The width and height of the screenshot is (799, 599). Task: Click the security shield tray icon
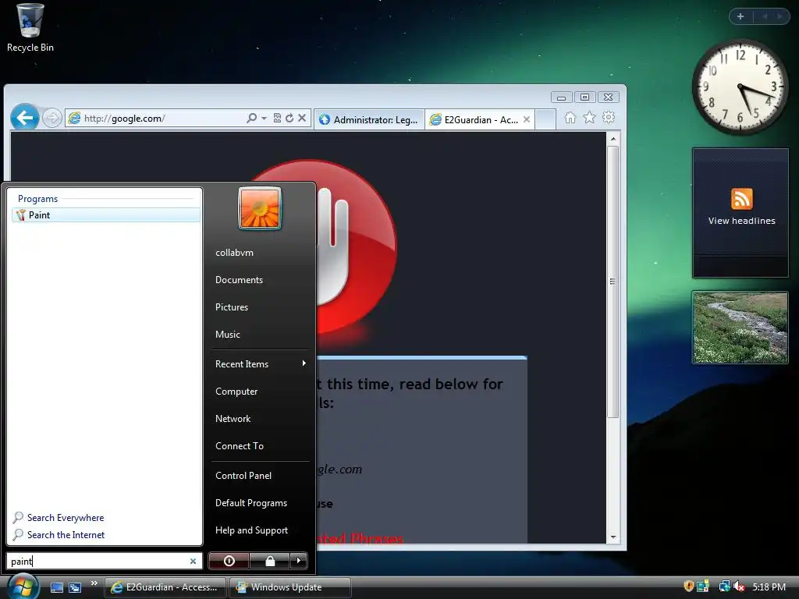point(688,587)
